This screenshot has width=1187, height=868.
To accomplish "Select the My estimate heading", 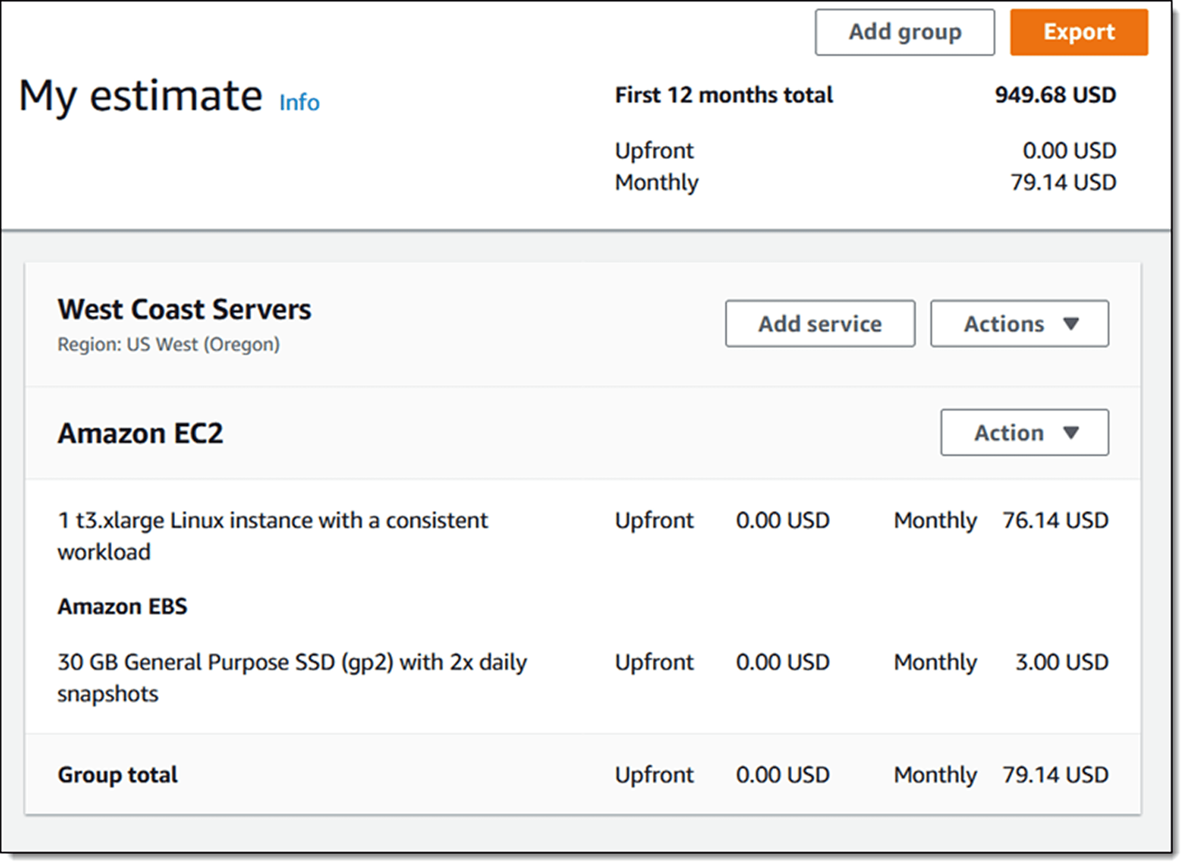I will pyautogui.click(x=140, y=96).
